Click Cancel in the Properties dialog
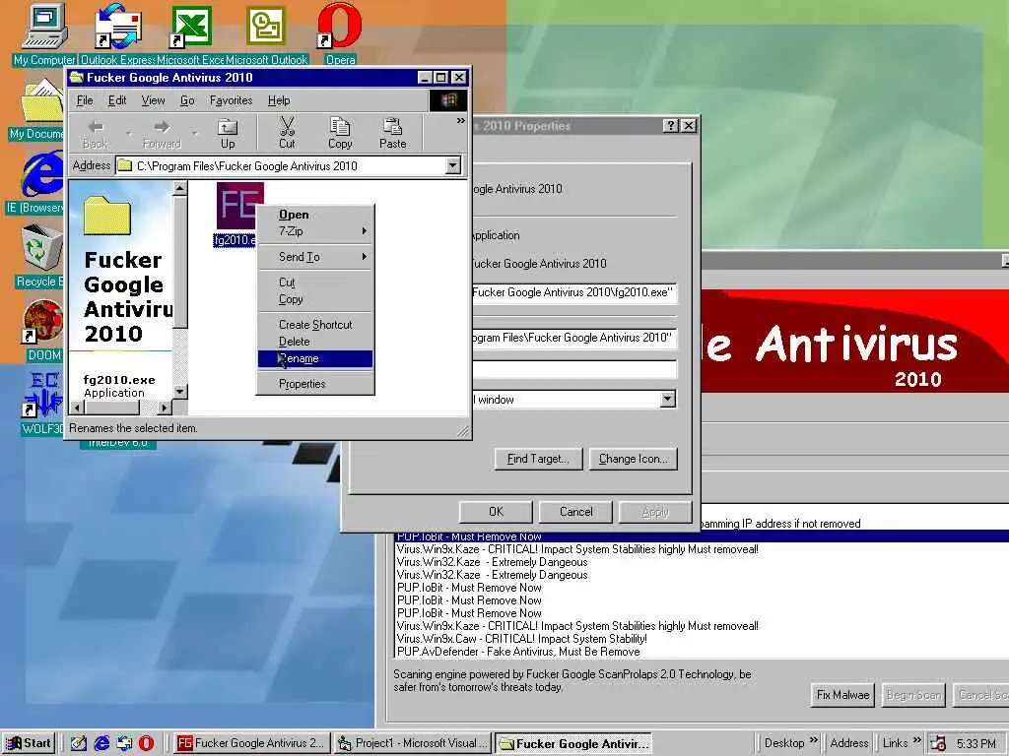 (x=575, y=512)
